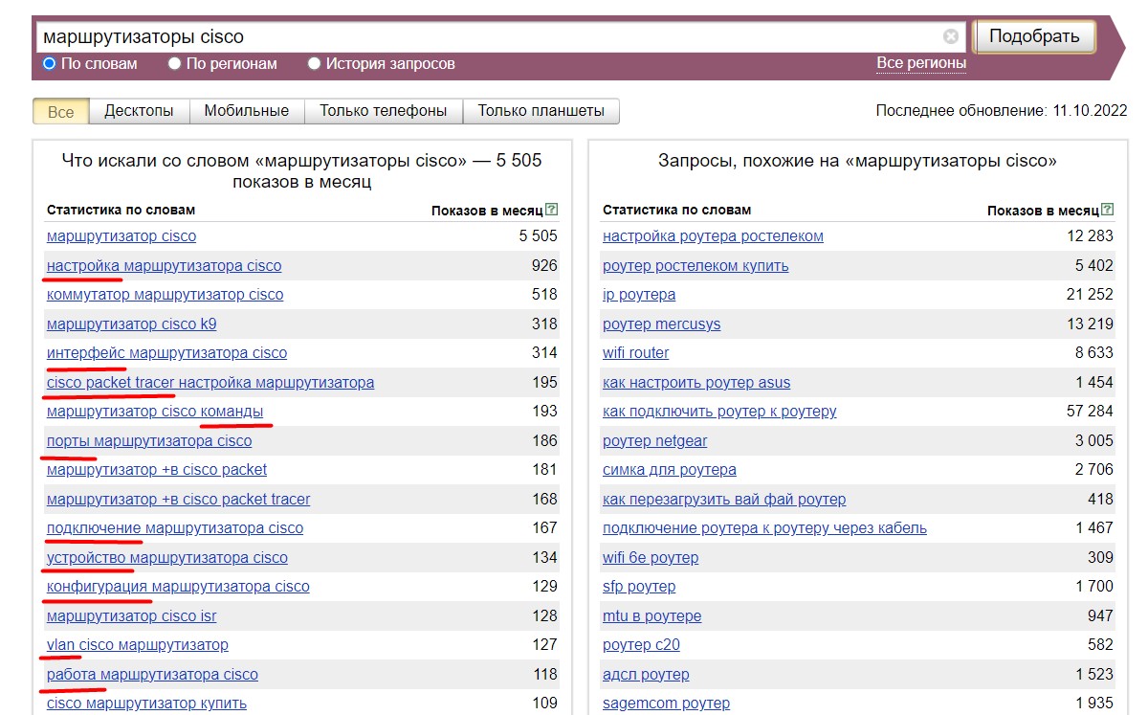Switch to the 'Десктопы' tab
1148x715 pixels.
tap(139, 111)
